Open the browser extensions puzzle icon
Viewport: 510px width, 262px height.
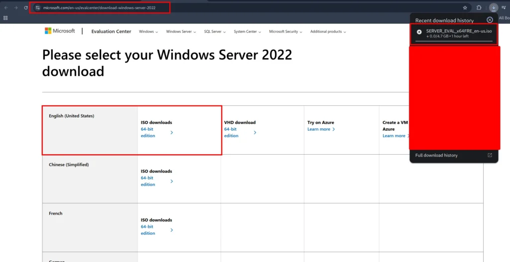(x=479, y=8)
